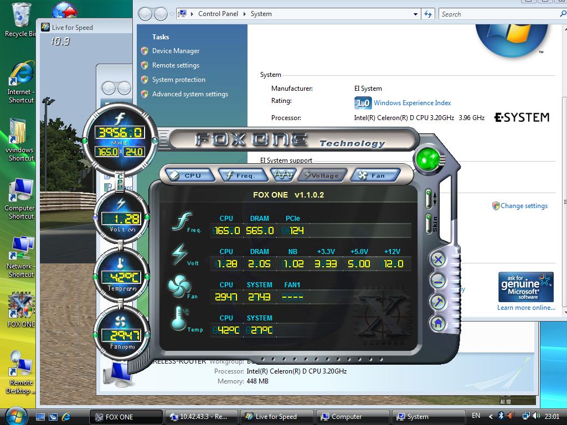This screenshot has height=425, width=567.
Task: Click the Fox One home icon button
Action: [439, 323]
